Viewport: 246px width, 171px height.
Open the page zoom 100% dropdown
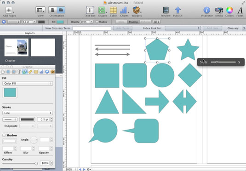coord(71,170)
